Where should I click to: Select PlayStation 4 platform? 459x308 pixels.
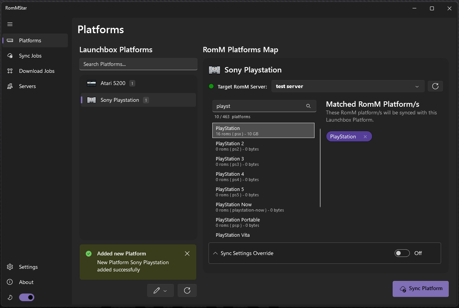263,176
